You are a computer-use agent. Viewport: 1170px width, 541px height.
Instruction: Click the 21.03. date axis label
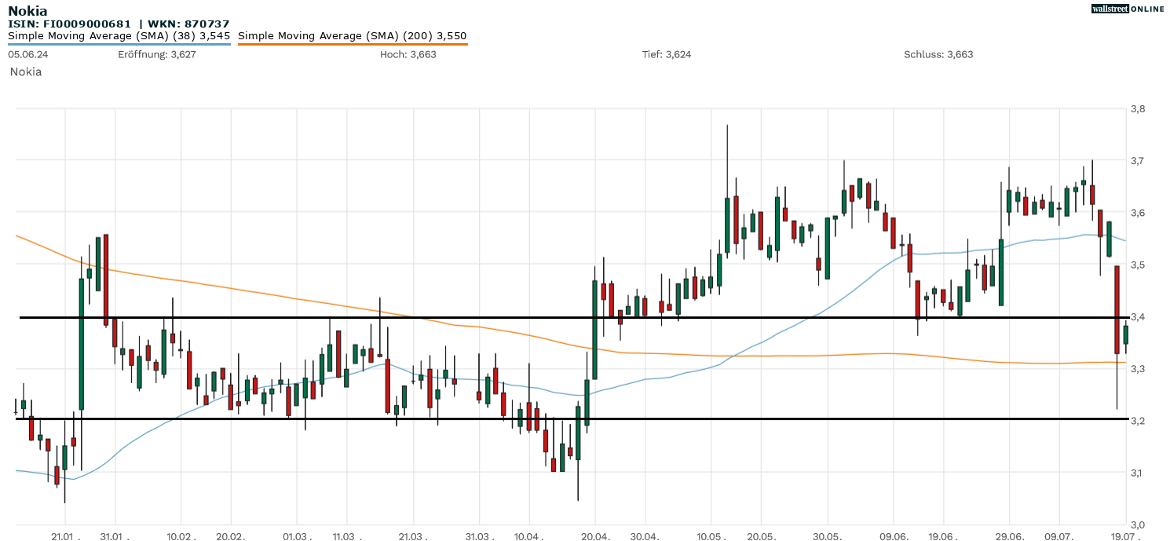(x=413, y=536)
